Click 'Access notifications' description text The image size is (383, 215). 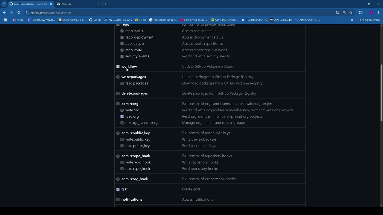pos(197,199)
